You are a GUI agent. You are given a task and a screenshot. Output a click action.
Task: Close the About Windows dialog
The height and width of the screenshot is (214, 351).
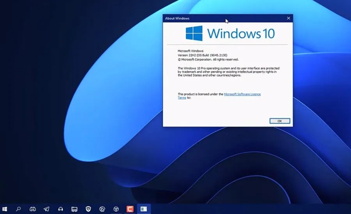click(x=288, y=18)
